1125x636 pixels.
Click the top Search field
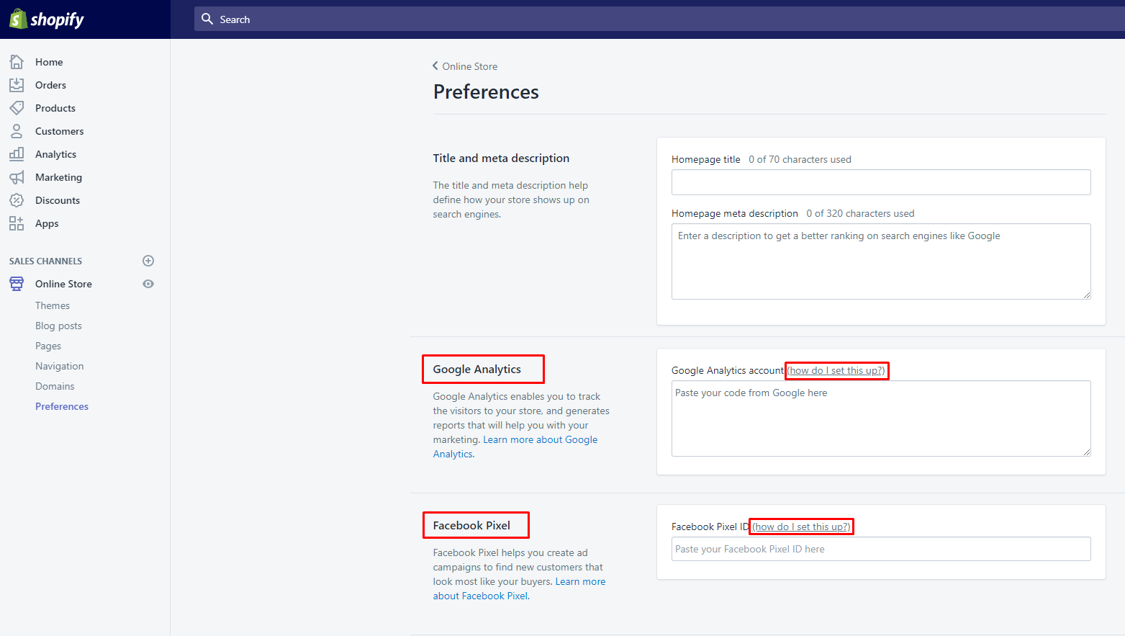tap(659, 19)
